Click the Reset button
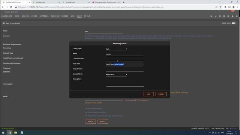240x135 pixels. pyautogui.click(x=103, y=121)
